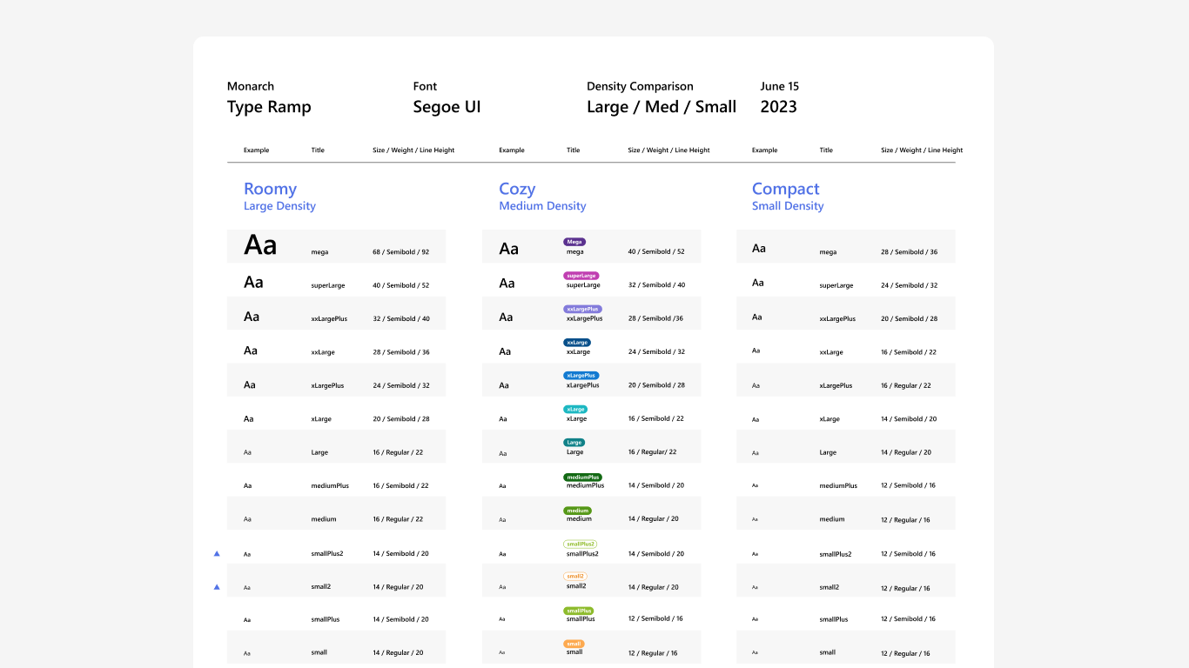Click Roomy superLarge "40 / Semibold / 52" value
This screenshot has width=1189, height=668.
401,285
